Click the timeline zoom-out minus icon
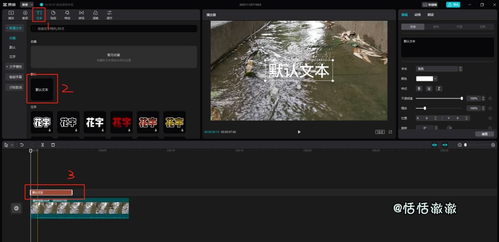Viewport: 499px width, 242px height. [x=460, y=145]
